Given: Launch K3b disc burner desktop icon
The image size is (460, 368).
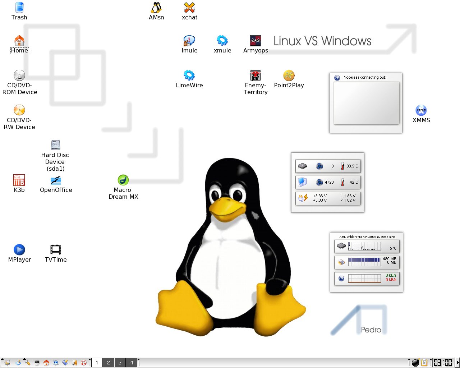Looking at the screenshot, I should (19, 180).
